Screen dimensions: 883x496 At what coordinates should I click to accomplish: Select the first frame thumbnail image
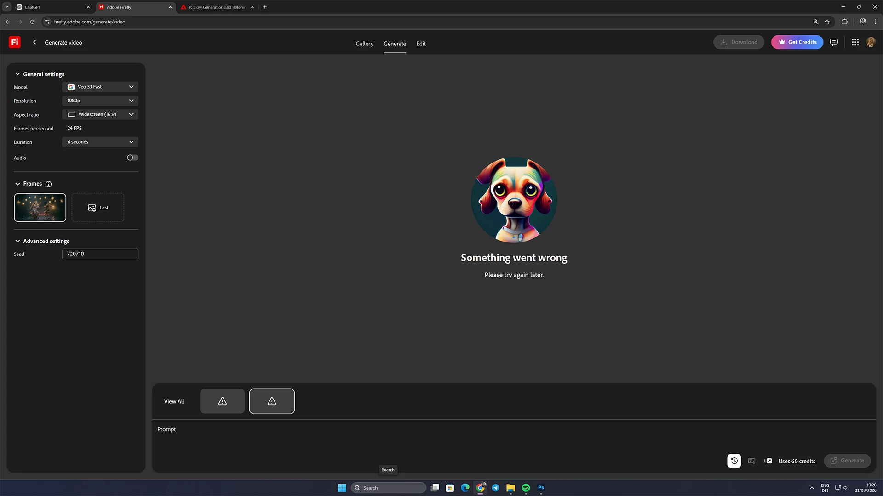click(40, 208)
